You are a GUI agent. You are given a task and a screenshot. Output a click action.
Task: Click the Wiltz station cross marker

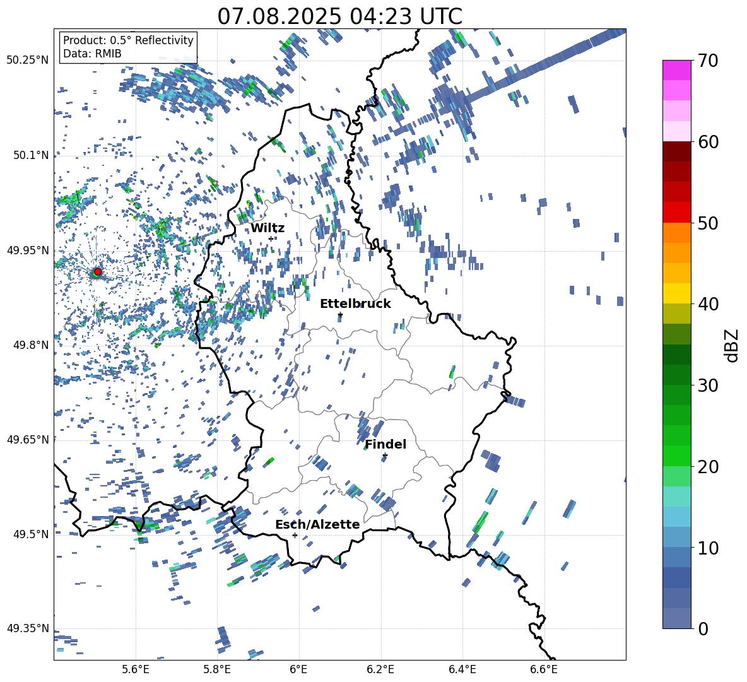point(271,238)
